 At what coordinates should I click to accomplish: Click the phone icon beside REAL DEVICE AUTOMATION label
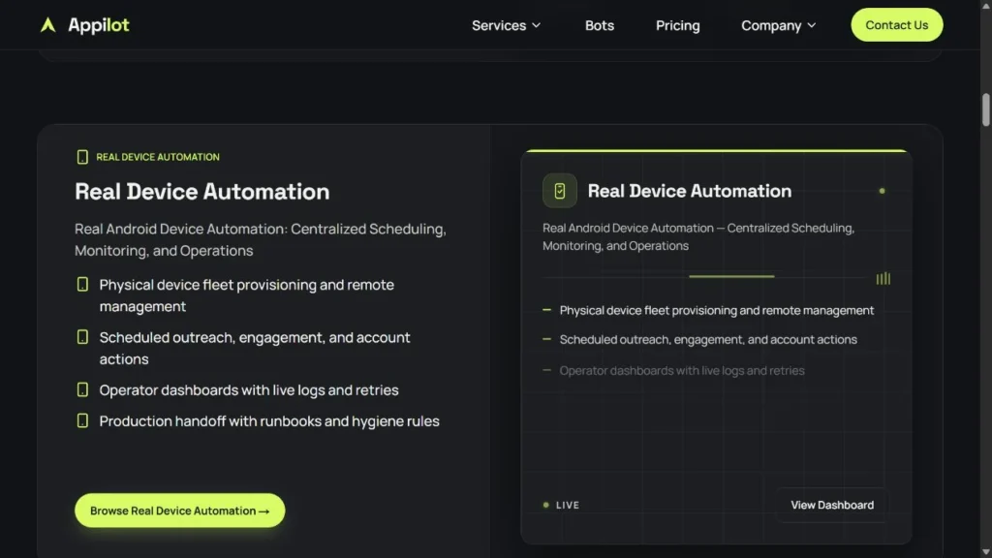(82, 157)
